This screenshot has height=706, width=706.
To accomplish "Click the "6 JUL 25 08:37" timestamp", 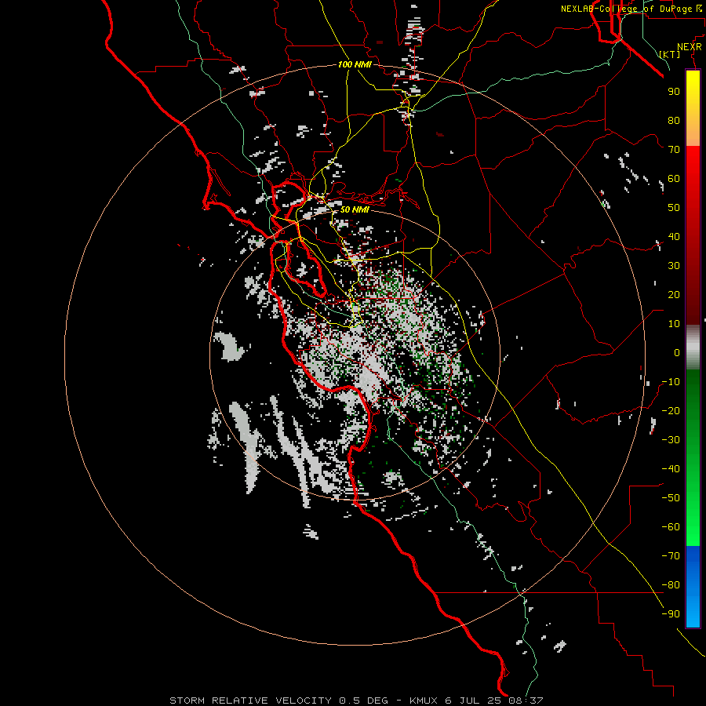I will point(494,701).
